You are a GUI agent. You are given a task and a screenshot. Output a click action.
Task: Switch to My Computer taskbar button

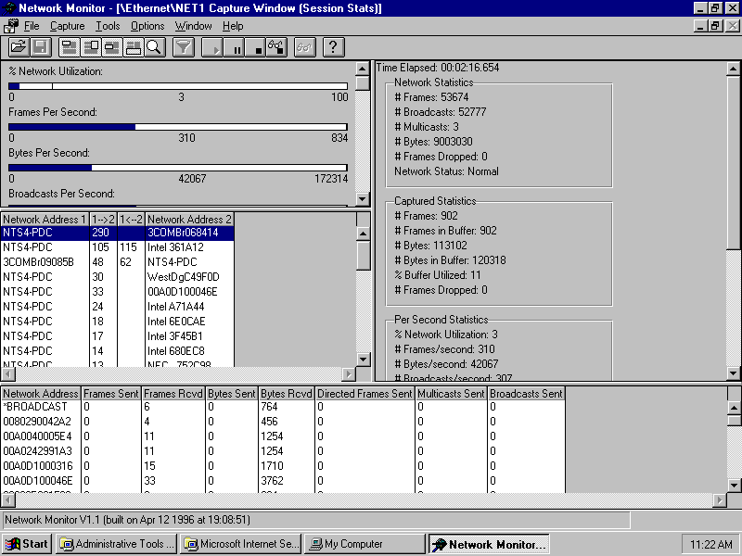(x=365, y=544)
